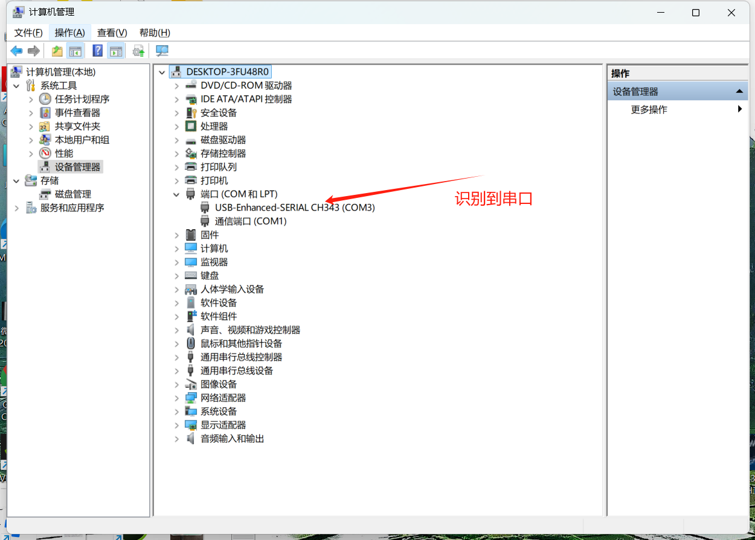Click the Update driver toolbar icon
The height and width of the screenshot is (540, 755).
(138, 51)
